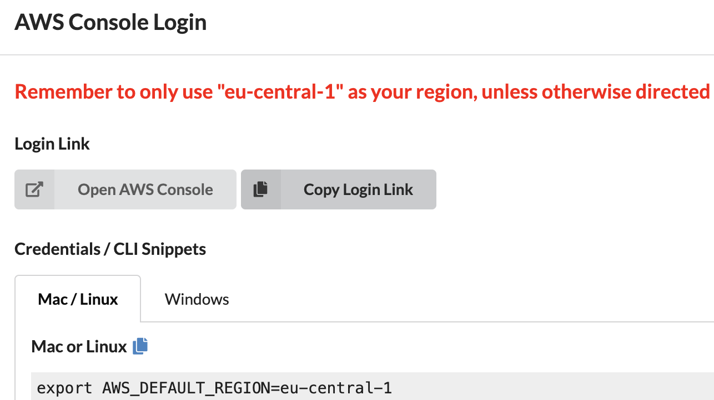The image size is (714, 400).
Task: Select the Mac / Linux tab
Action: [x=77, y=299]
